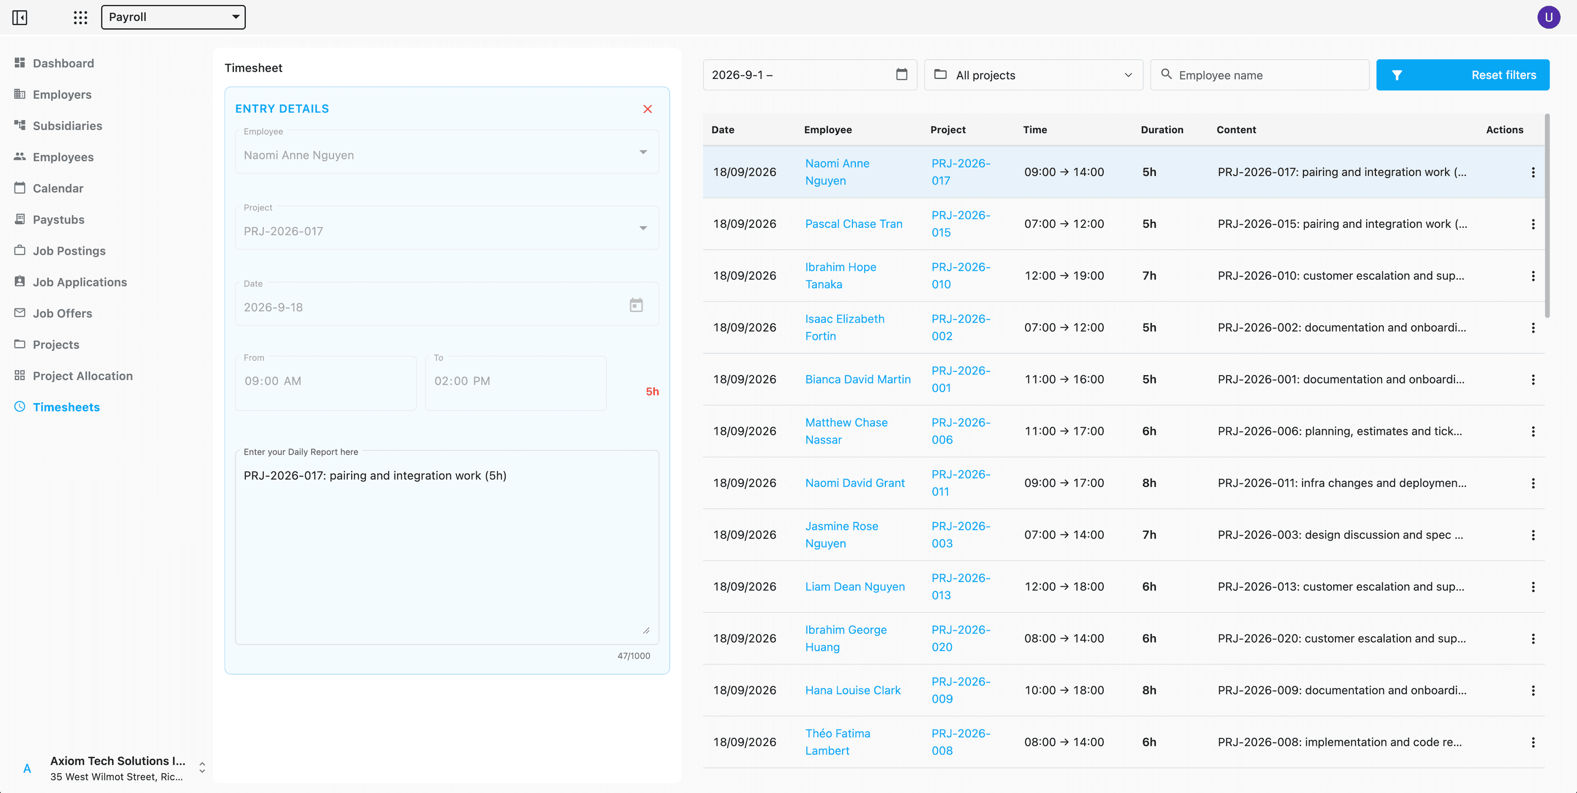The image size is (1577, 793).
Task: Focus the Employee name search field
Action: click(x=1259, y=74)
